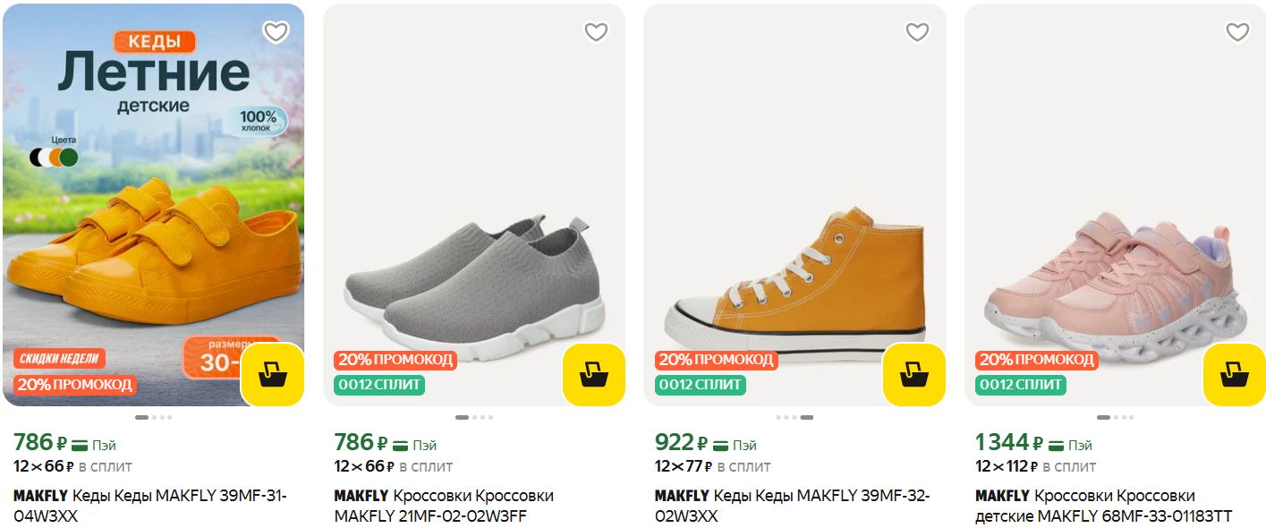Open MAKFLY 39MF-31-04W3XX product title

coord(150,506)
